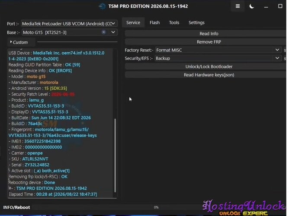
Task: Click the IMEI1 value 356072251842398
Action: coord(42,141)
